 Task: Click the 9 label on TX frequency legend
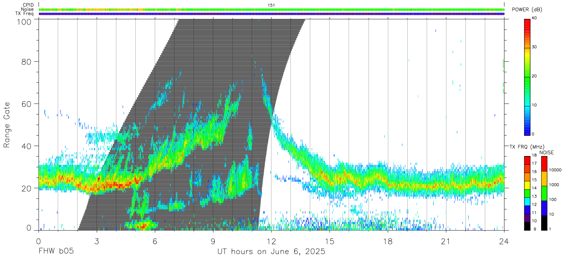(534, 229)
